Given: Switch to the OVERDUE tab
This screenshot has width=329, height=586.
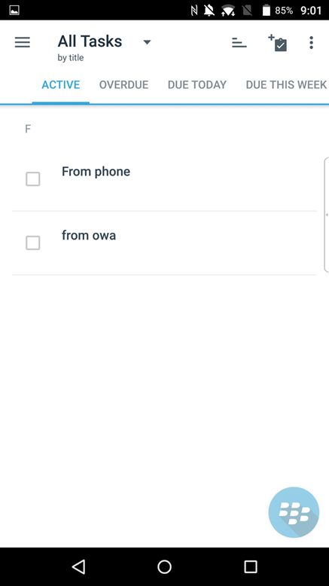Looking at the screenshot, I should pyautogui.click(x=123, y=85).
